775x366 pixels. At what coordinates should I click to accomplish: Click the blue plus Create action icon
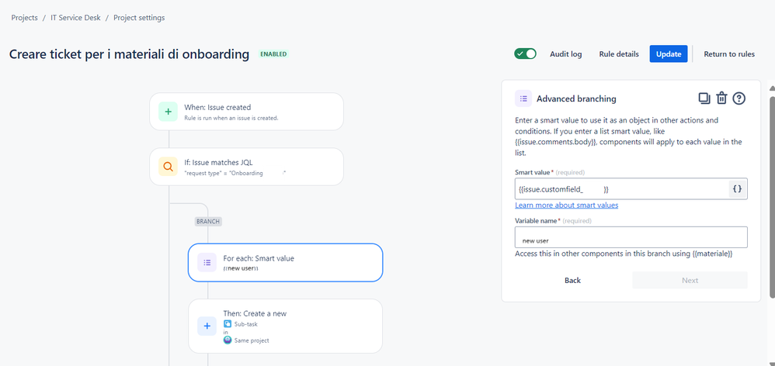[x=207, y=326]
